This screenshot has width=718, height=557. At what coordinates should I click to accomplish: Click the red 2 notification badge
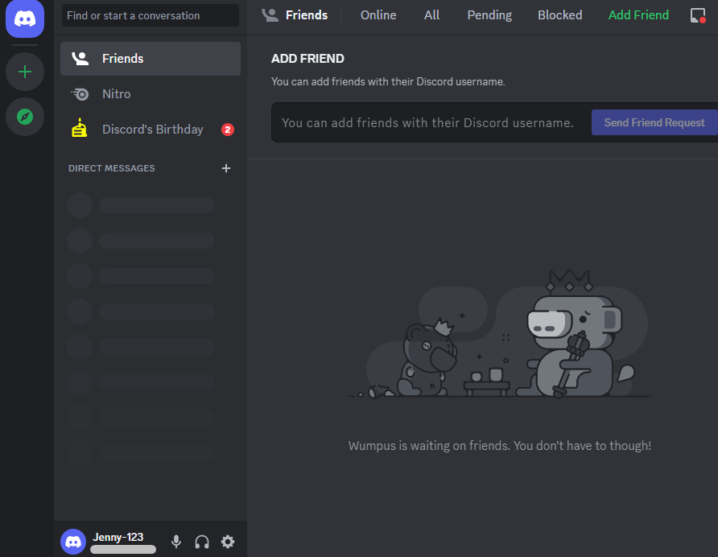tap(228, 130)
